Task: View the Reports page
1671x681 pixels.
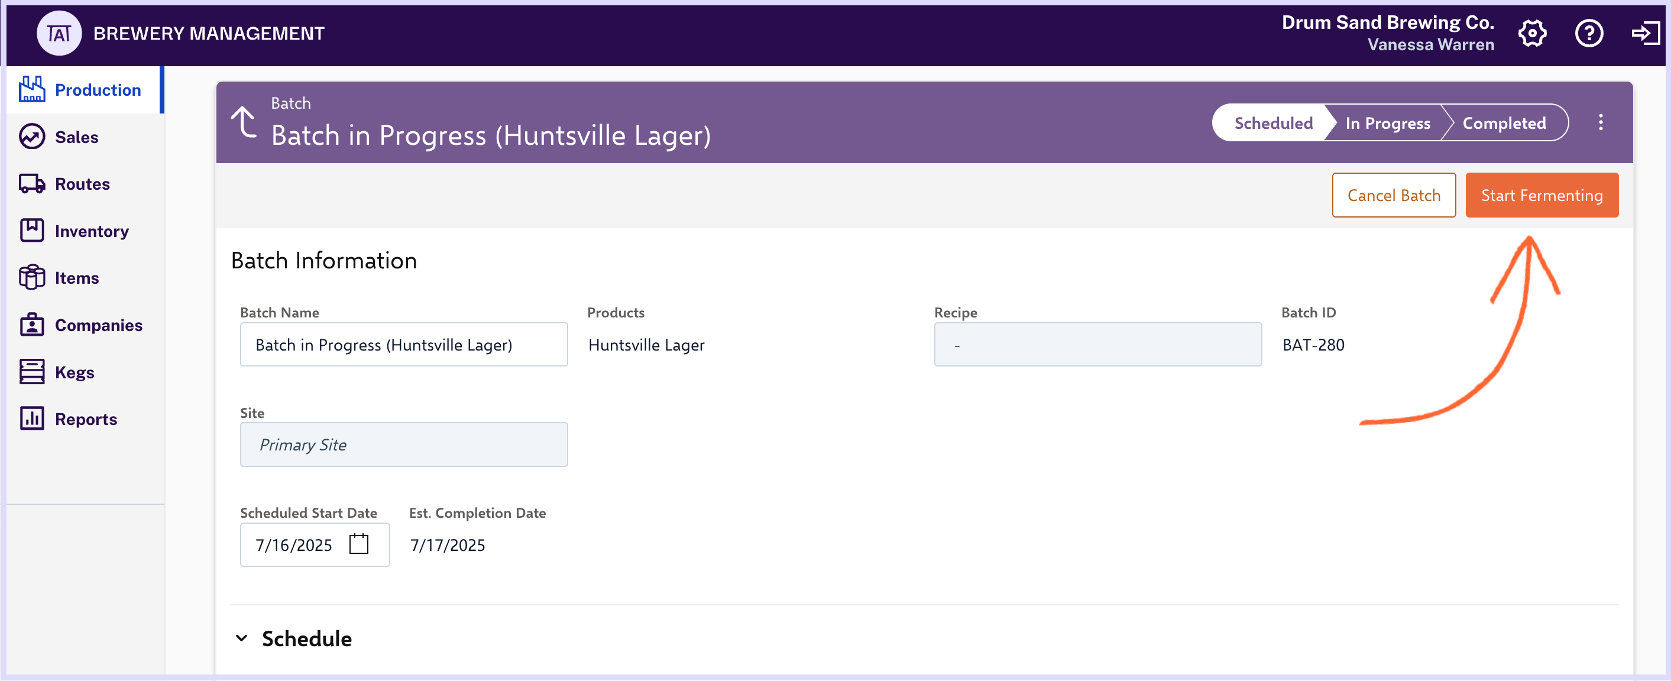Action: (85, 419)
